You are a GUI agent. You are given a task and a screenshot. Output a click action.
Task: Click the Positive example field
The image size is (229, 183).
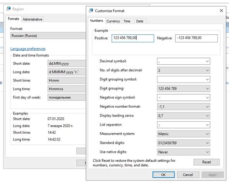pos(133,38)
